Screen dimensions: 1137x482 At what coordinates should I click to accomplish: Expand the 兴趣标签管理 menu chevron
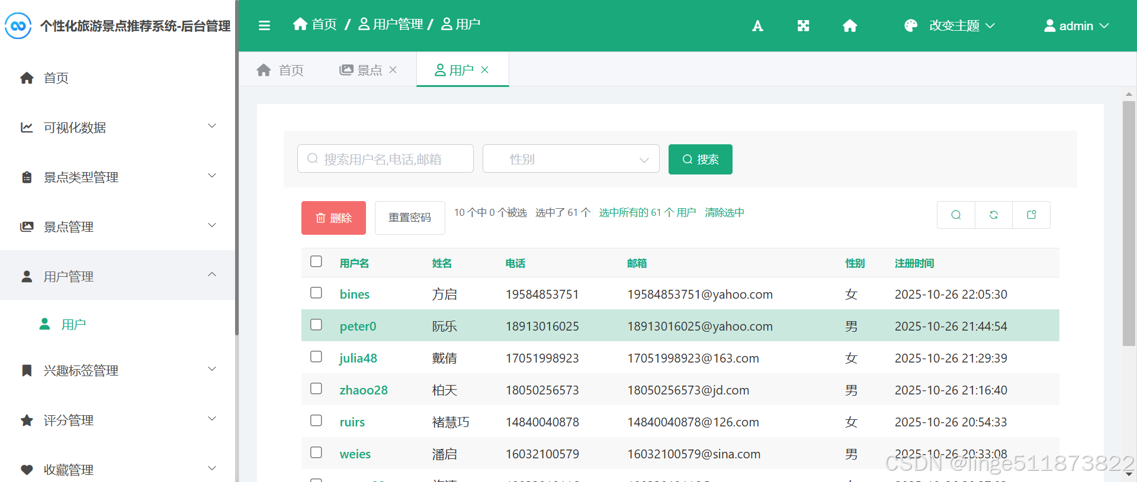[212, 369]
